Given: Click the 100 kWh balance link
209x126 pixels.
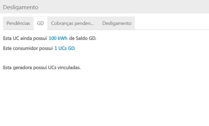Looking at the screenshot, I should click(x=58, y=38).
